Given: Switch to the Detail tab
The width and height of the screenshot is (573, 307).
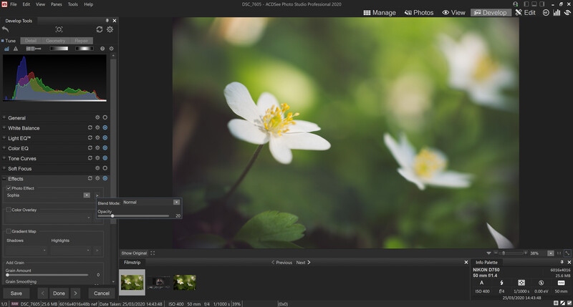Looking at the screenshot, I should coord(31,41).
